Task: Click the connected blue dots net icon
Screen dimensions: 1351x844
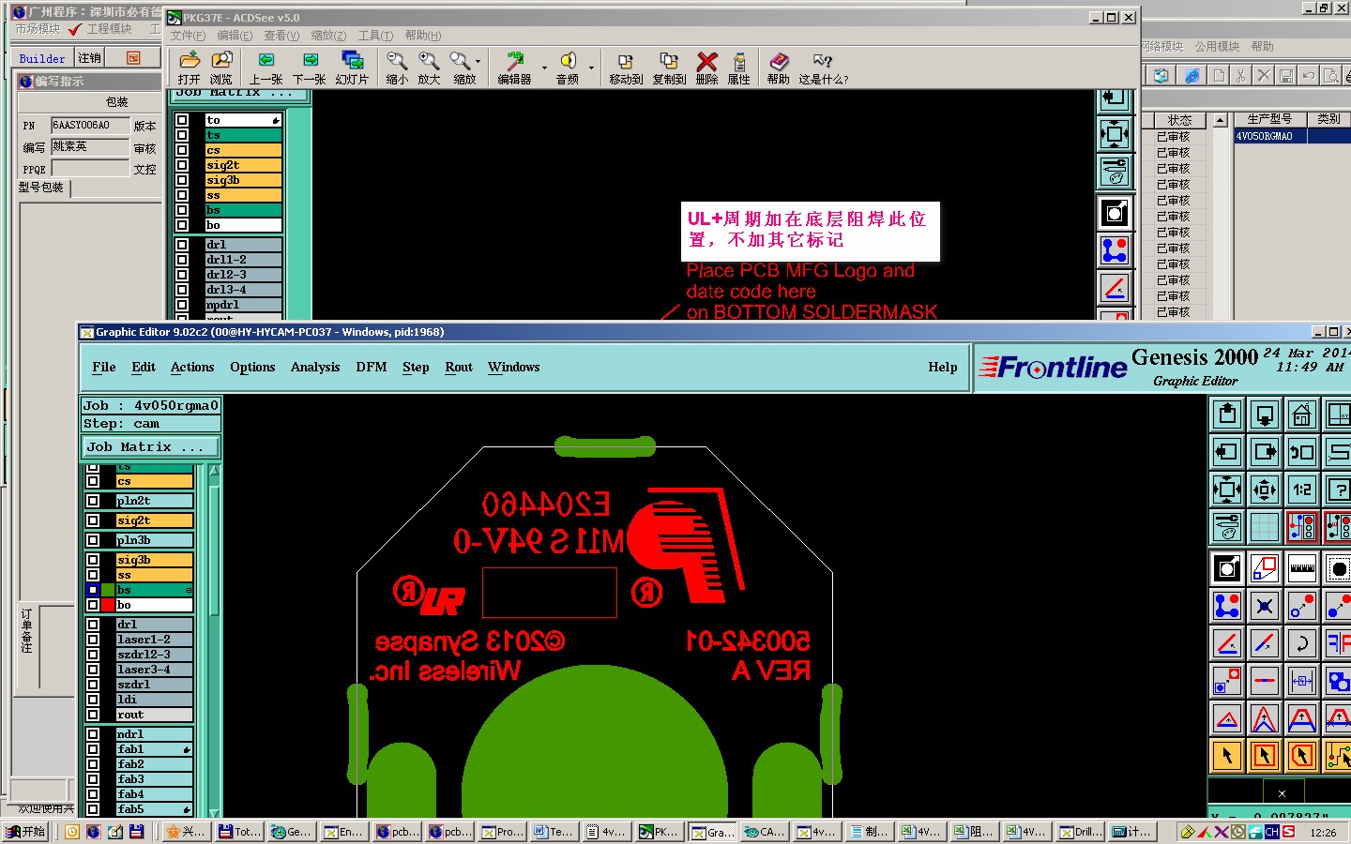Action: pyautogui.click(x=1227, y=606)
